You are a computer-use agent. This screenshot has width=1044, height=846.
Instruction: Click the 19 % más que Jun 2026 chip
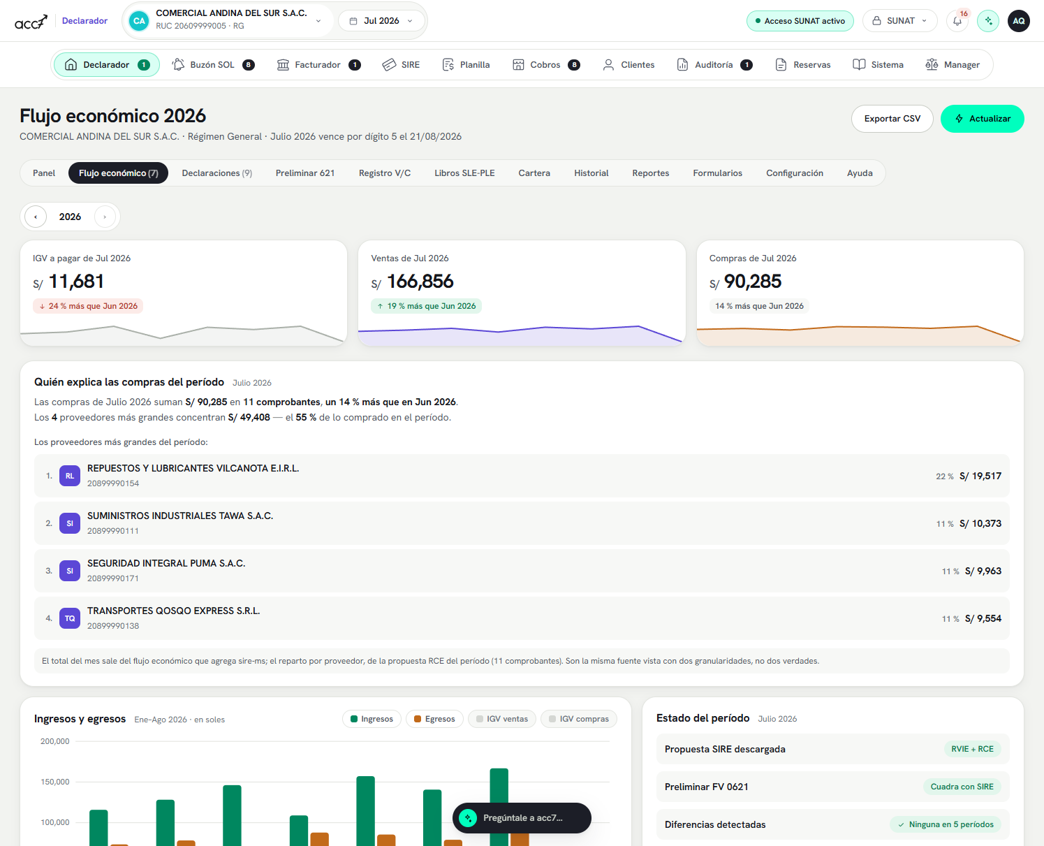(426, 306)
